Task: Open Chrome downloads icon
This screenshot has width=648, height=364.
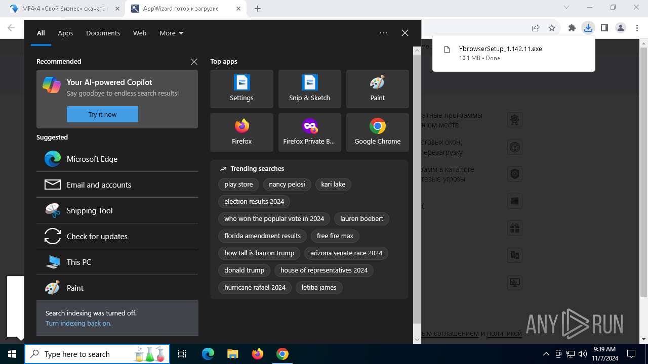Action: pyautogui.click(x=588, y=28)
